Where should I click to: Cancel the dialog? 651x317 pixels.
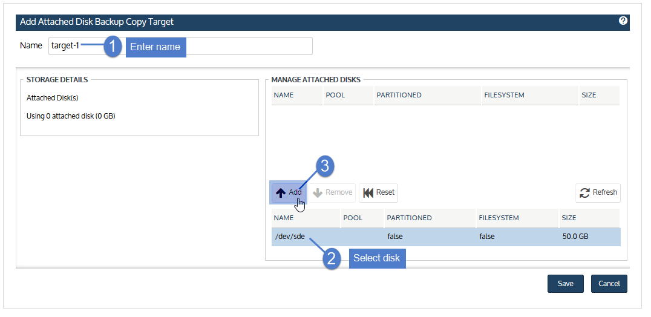[x=609, y=284]
